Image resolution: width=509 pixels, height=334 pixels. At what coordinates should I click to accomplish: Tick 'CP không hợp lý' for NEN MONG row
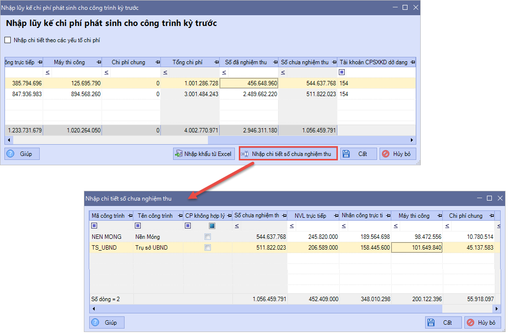[x=208, y=237]
